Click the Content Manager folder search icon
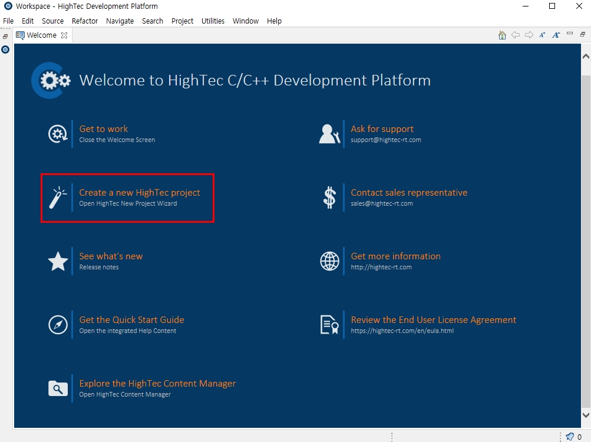591x442 pixels. tap(58, 388)
